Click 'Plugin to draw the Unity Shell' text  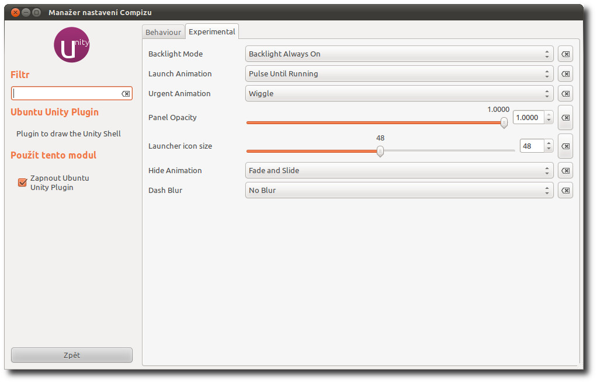click(x=68, y=133)
